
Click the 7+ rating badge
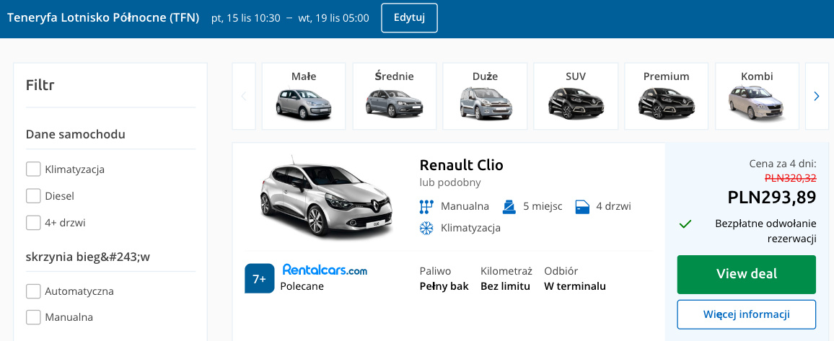coord(260,278)
